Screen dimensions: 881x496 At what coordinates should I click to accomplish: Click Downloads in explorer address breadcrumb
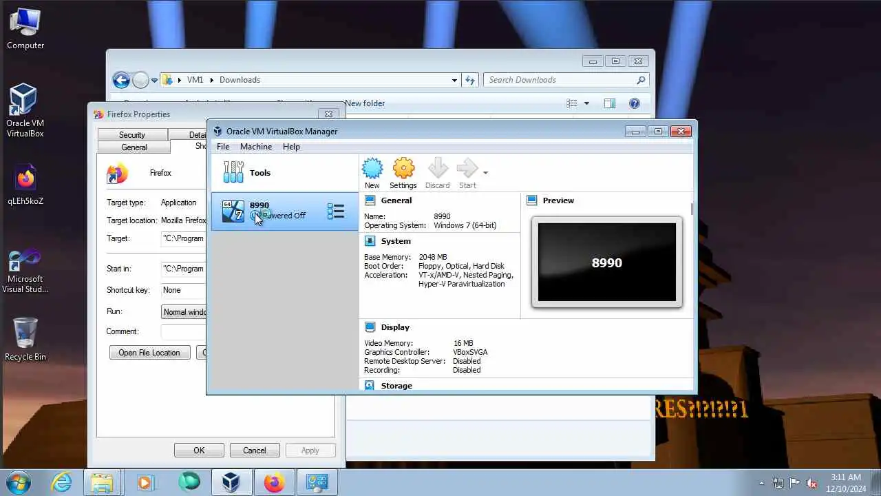[x=240, y=80]
